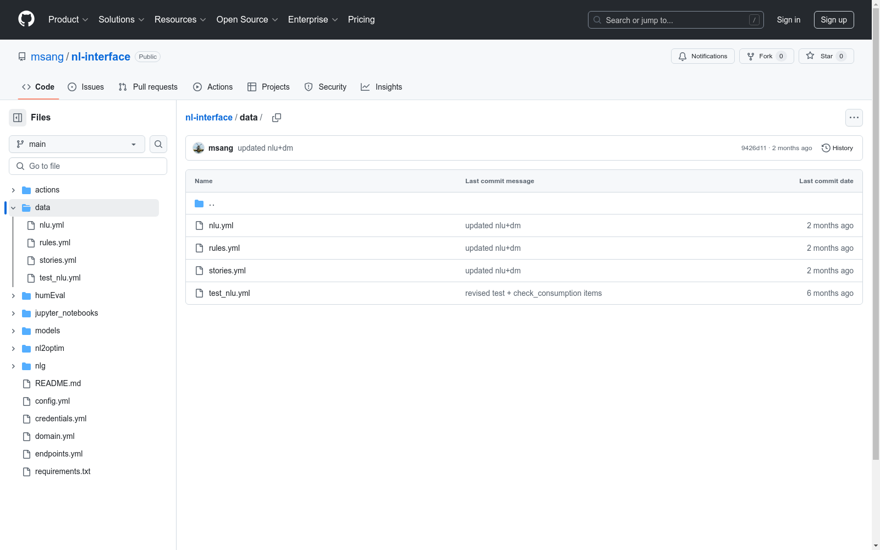Switch to the Issues tab
The image size is (880, 550).
tap(86, 87)
